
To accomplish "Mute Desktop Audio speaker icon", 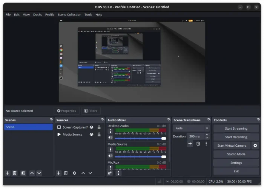I will point(111,138).
